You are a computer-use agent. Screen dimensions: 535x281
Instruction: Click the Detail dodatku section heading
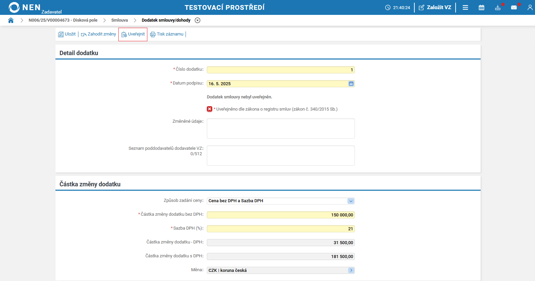click(x=79, y=53)
